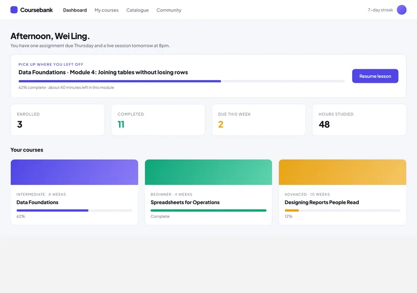Click the Module 4 Joining tables heading

(x=103, y=72)
